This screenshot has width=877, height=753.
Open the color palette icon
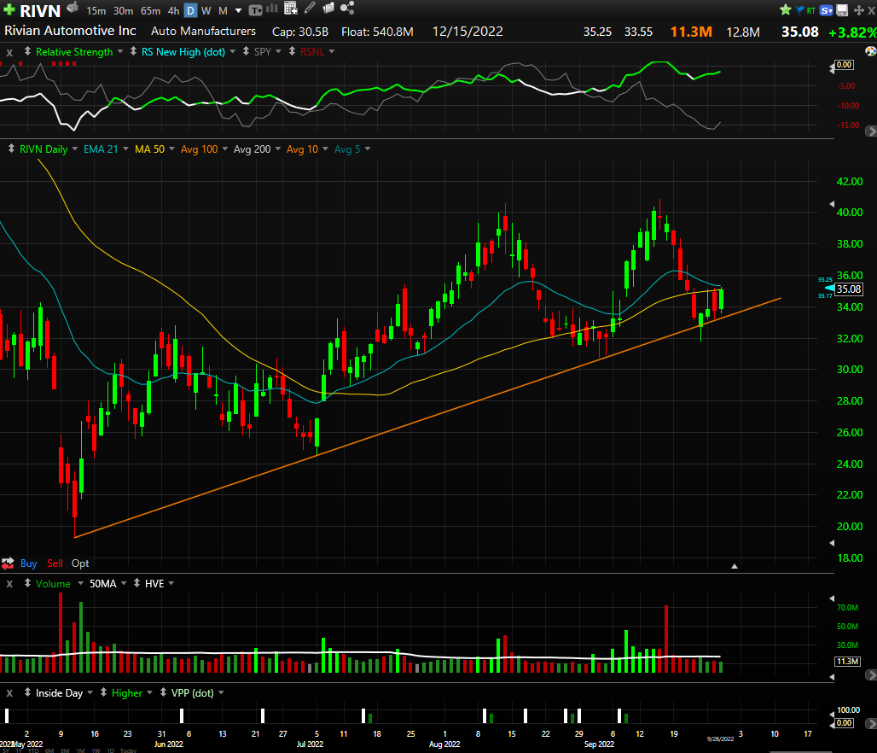[x=871, y=51]
